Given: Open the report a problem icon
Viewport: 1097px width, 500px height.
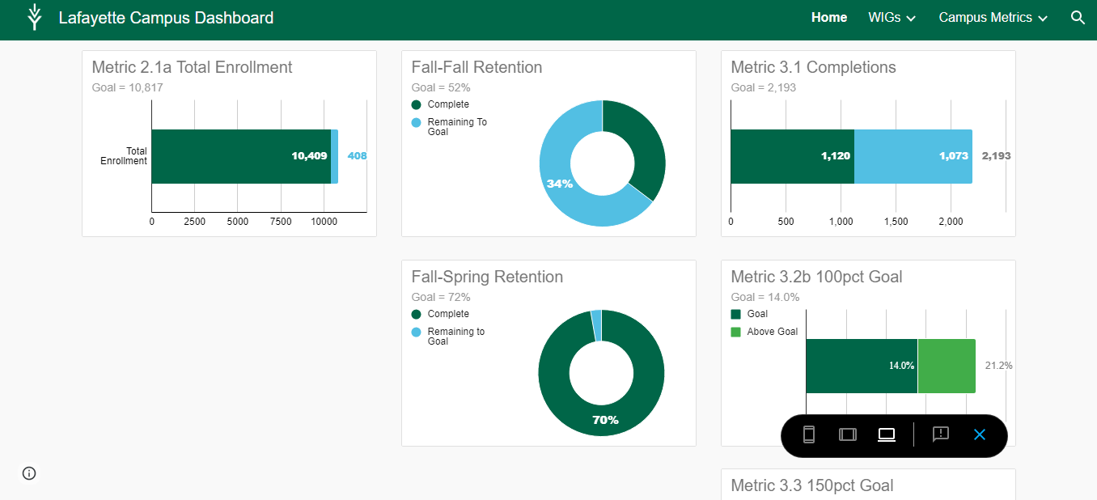Looking at the screenshot, I should (x=940, y=434).
